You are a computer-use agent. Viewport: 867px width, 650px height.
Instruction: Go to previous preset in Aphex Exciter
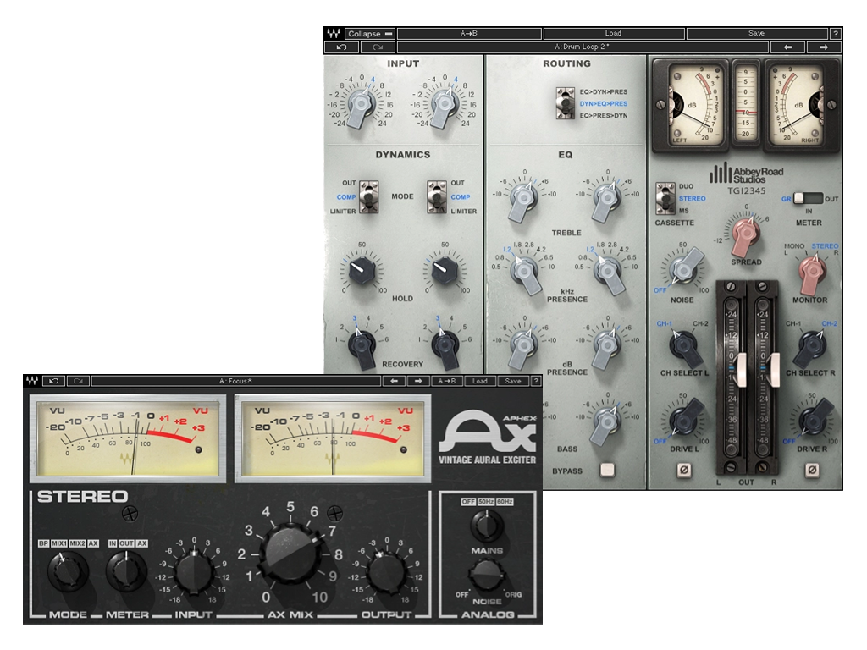tap(394, 381)
